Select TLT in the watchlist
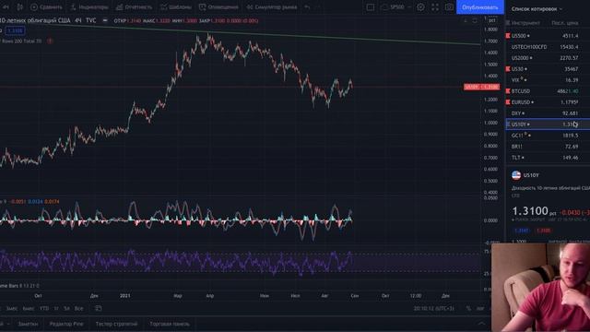 tap(548, 158)
